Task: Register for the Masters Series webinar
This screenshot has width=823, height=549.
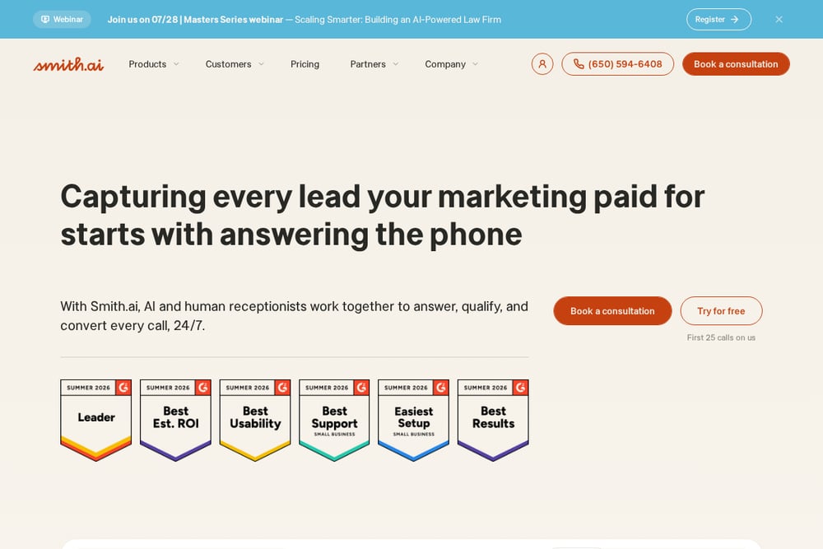Action: [x=718, y=20]
